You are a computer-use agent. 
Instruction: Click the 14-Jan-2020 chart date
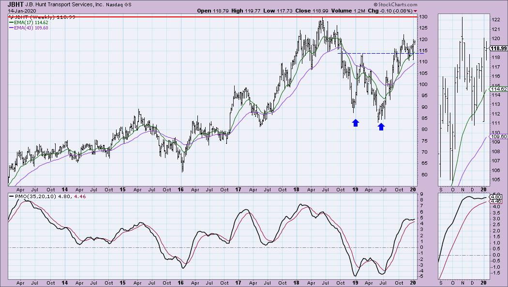click(22, 11)
